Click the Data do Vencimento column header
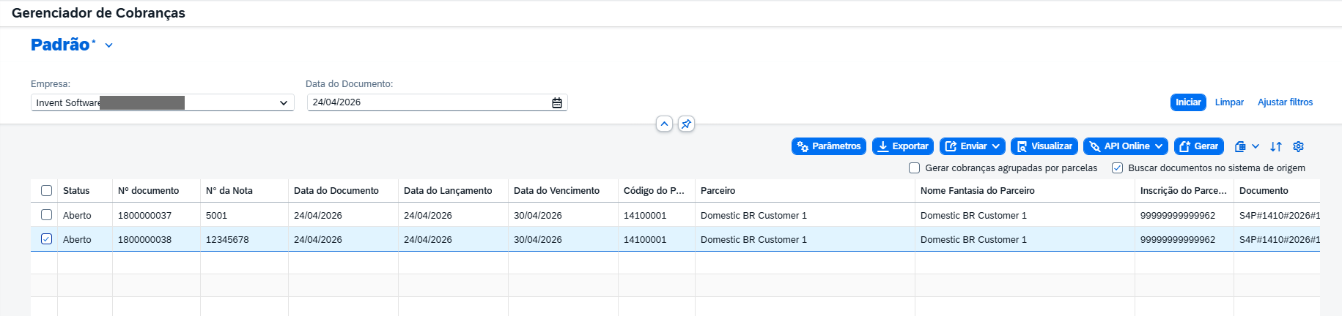 pos(563,190)
